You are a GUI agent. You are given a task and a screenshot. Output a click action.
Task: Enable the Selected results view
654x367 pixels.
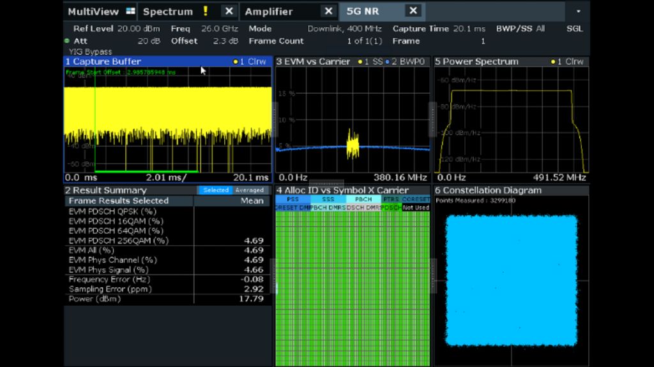tap(215, 190)
